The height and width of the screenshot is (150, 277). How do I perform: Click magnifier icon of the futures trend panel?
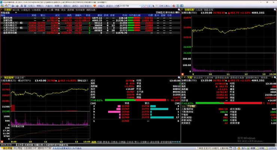pyautogui.click(x=179, y=78)
